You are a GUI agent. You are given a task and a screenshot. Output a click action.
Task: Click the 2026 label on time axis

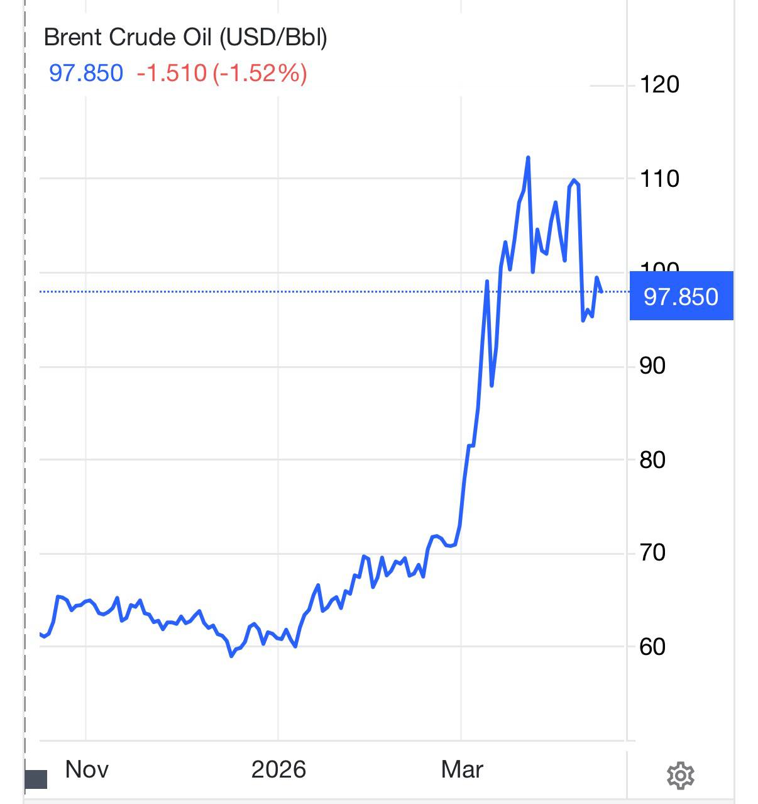click(278, 769)
